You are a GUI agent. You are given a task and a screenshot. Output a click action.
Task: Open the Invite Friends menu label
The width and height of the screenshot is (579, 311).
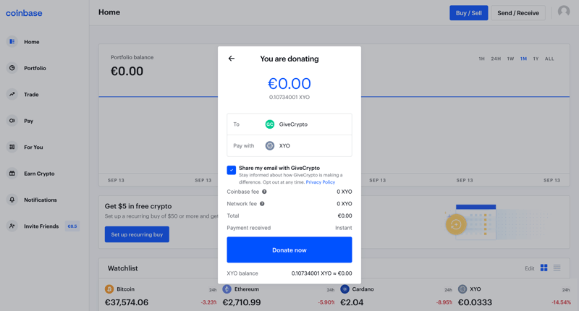41,226
